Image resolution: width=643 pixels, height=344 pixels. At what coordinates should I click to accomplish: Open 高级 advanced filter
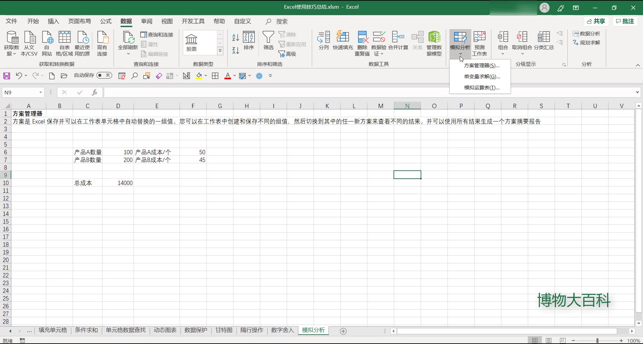[287, 54]
